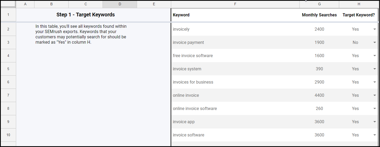Select the 'invoicely' keyword cell
The image size is (380, 147).
(x=235, y=29)
